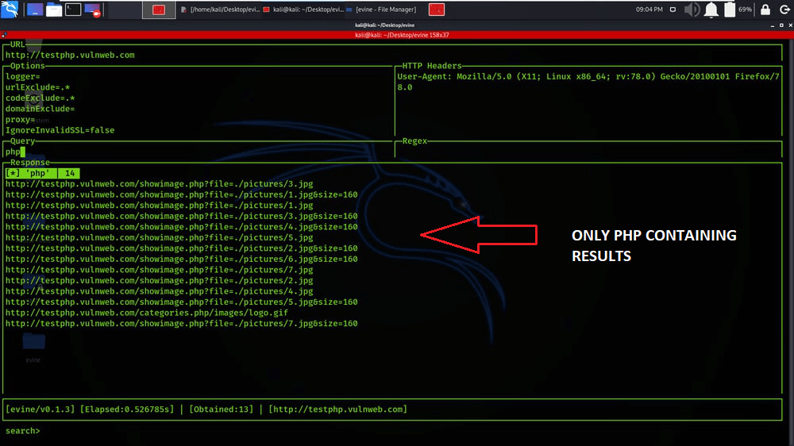Viewport: 794px width, 446px height.
Task: Click the [evine/v0.1.3] status entry
Action: click(40, 409)
